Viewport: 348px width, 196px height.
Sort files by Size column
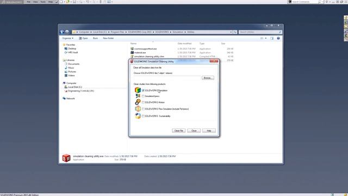click(223, 44)
